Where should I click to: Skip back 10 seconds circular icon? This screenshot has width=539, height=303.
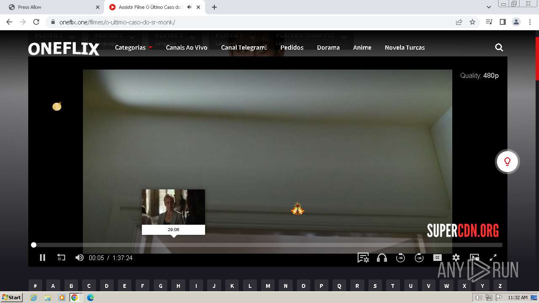click(x=400, y=258)
